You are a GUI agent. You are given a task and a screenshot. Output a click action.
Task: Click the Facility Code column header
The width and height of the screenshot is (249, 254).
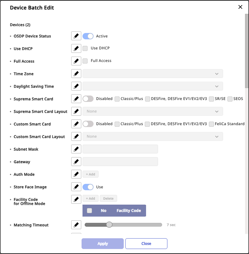click(129, 211)
